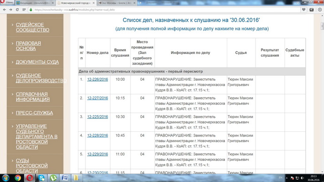The image size is (324, 182).
Task: Open the Word document taskbar icon
Action: coord(65,178)
